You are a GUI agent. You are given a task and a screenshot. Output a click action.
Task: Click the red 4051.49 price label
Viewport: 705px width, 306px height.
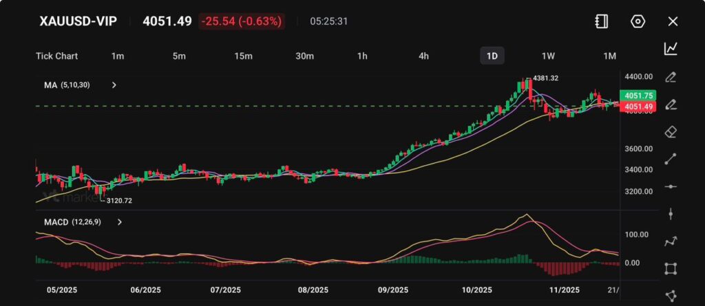coord(638,107)
